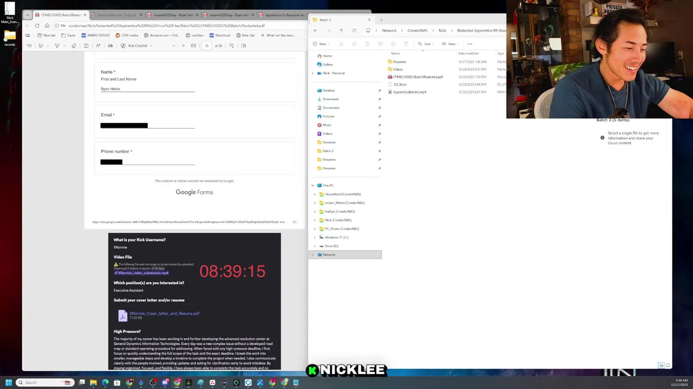Click the page view icon in the PDF toolbar

tap(244, 45)
